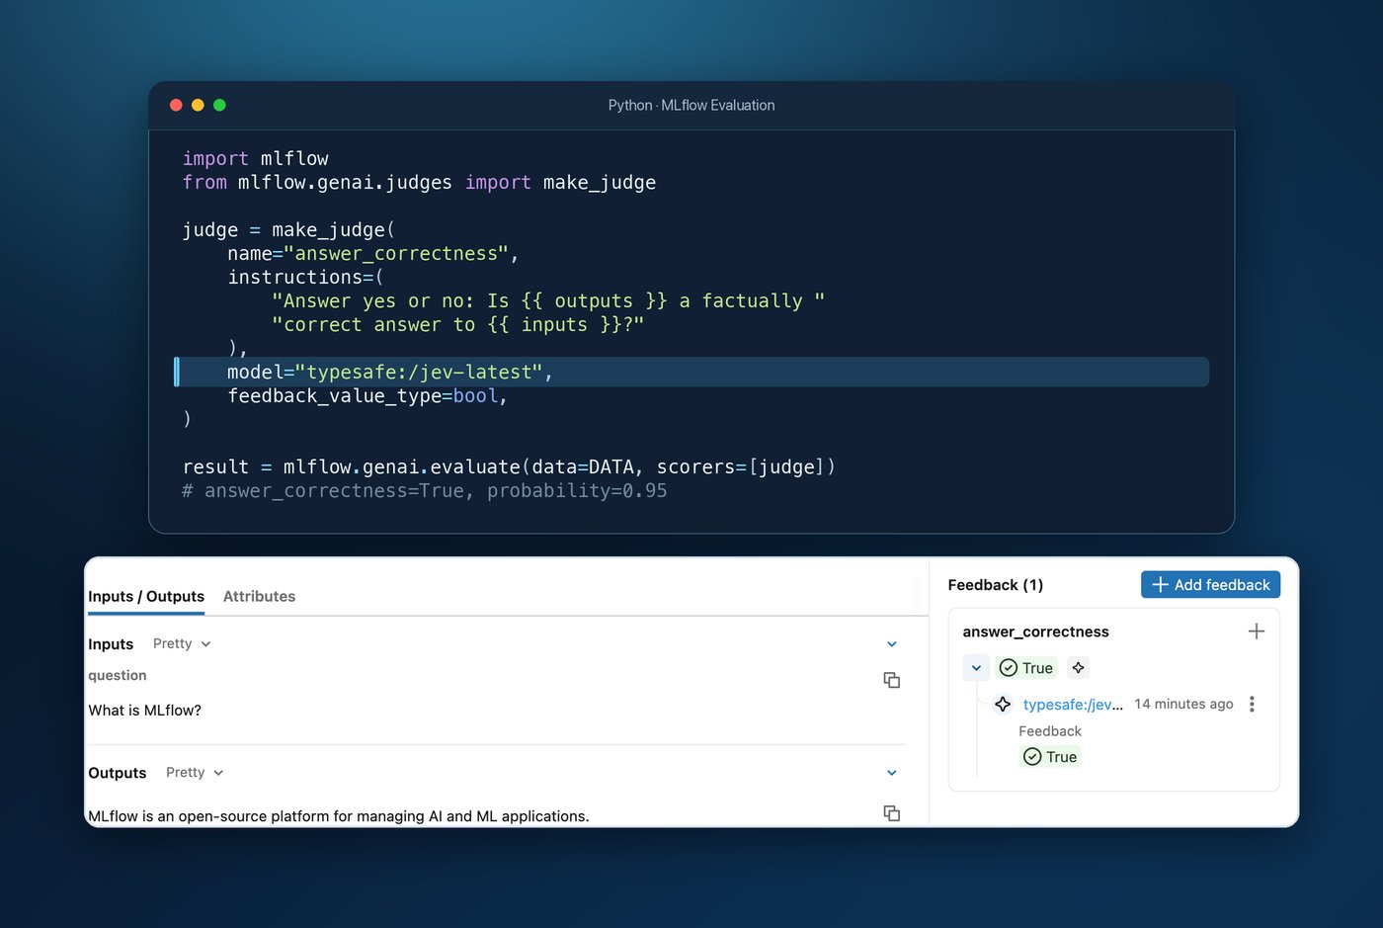The image size is (1383, 928).
Task: Switch to the Attributes tab
Action: pos(259,596)
